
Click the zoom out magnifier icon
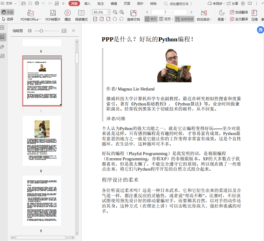click(x=115, y=12)
